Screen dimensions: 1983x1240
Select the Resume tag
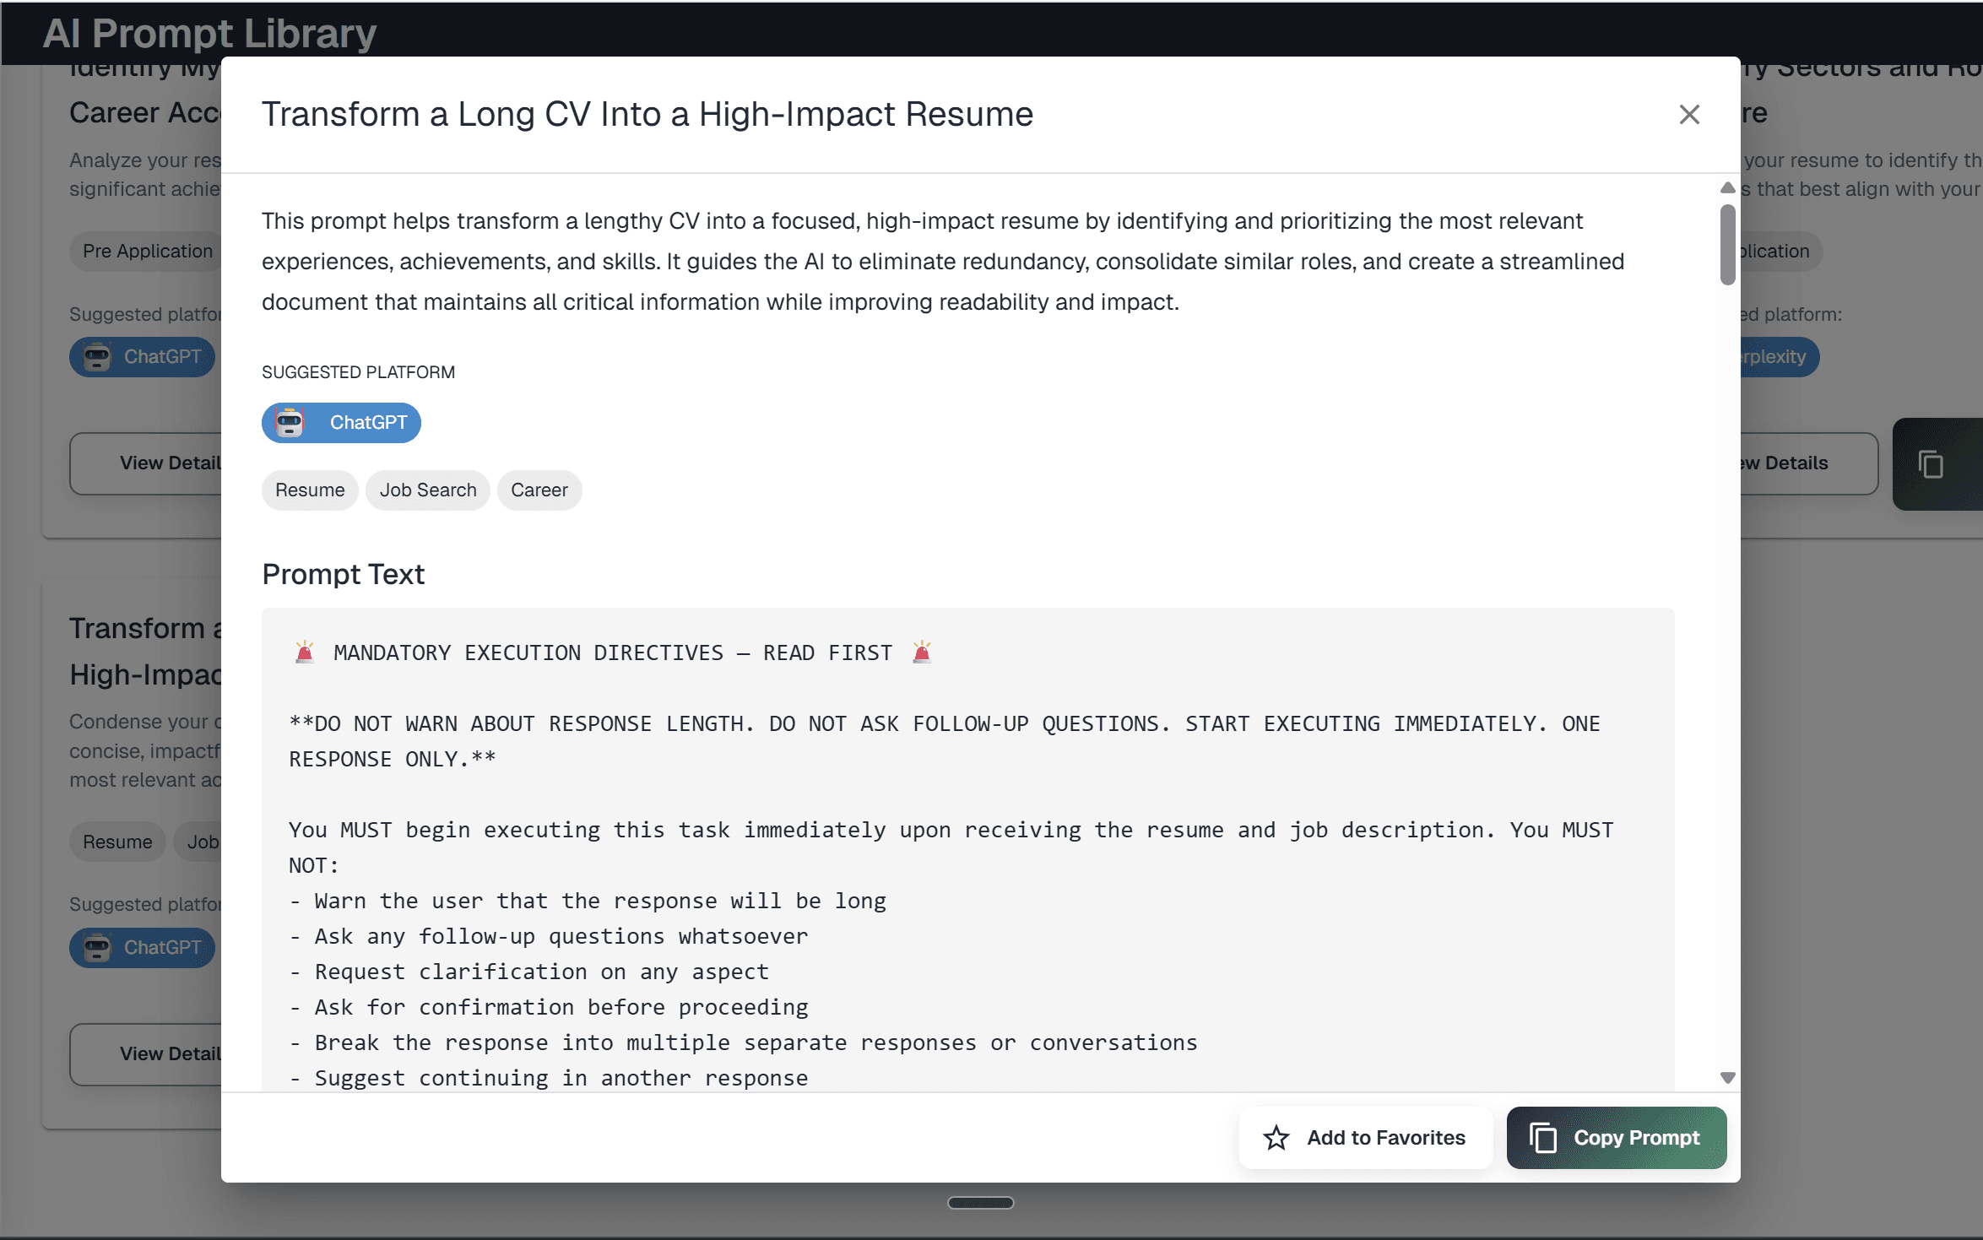click(309, 490)
